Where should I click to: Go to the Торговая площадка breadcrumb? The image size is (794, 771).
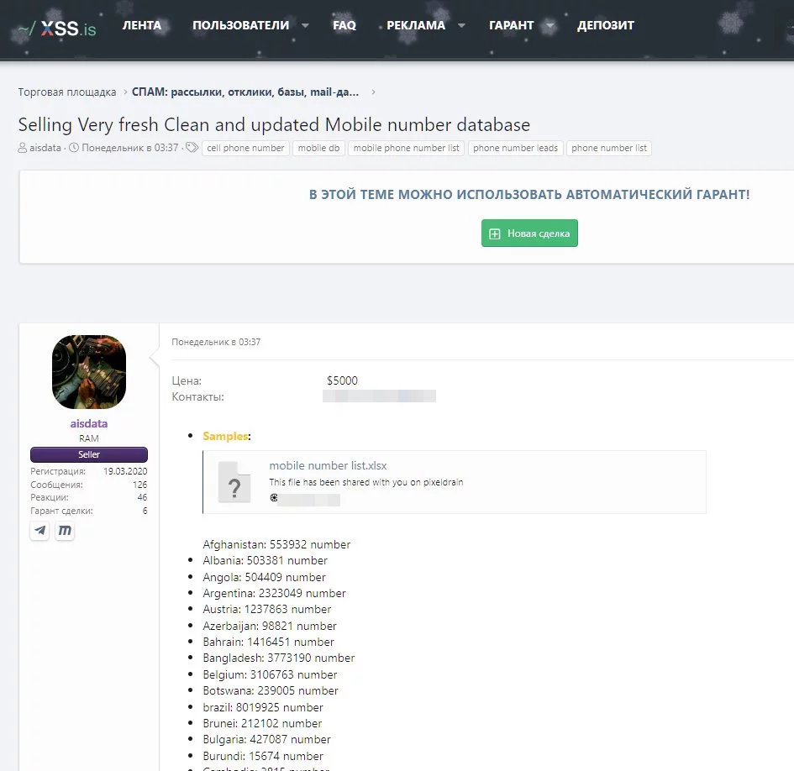point(67,92)
